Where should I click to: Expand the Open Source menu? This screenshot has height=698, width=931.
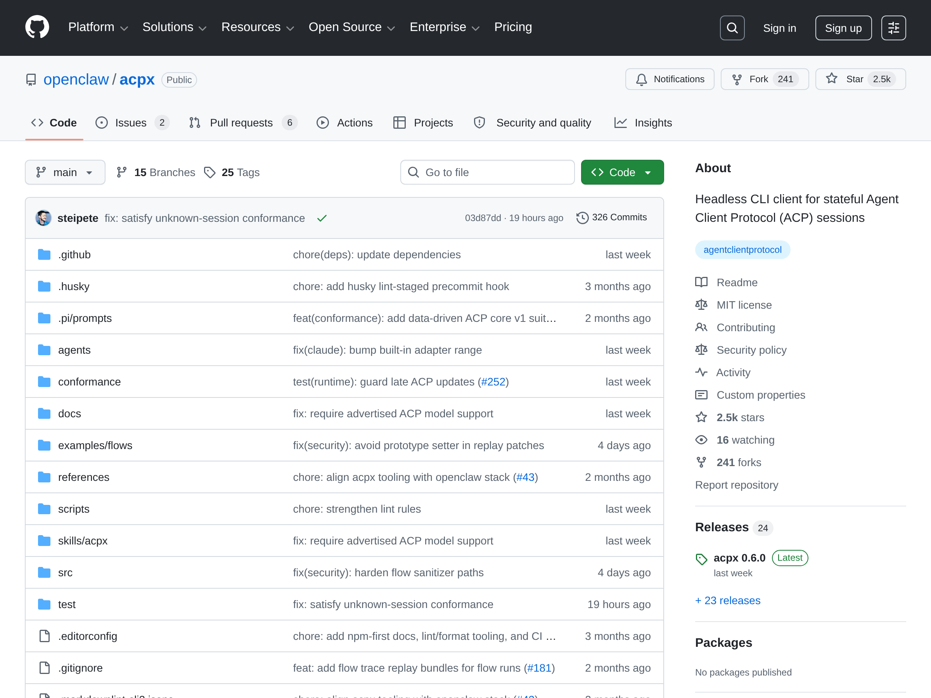click(x=351, y=28)
